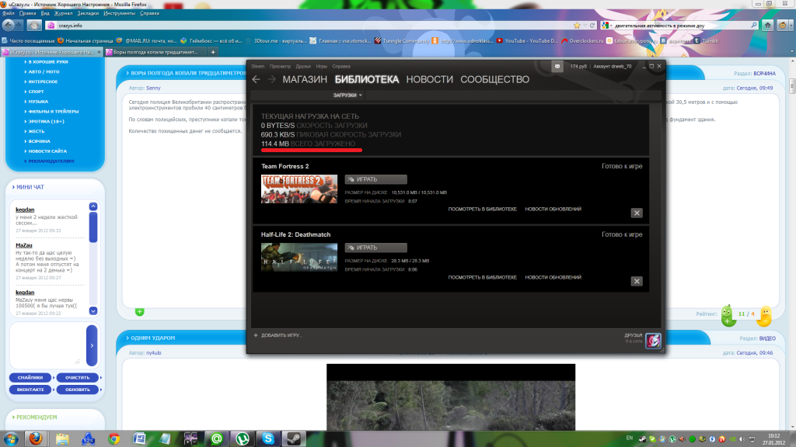This screenshot has width=796, height=447.
Task: Open Half-Life 2: Deathmatch update news
Action: coord(553,277)
